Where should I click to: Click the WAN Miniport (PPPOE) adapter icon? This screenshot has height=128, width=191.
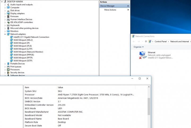pos(11,55)
